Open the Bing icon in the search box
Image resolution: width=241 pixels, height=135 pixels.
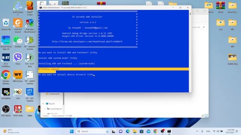pos(107,131)
